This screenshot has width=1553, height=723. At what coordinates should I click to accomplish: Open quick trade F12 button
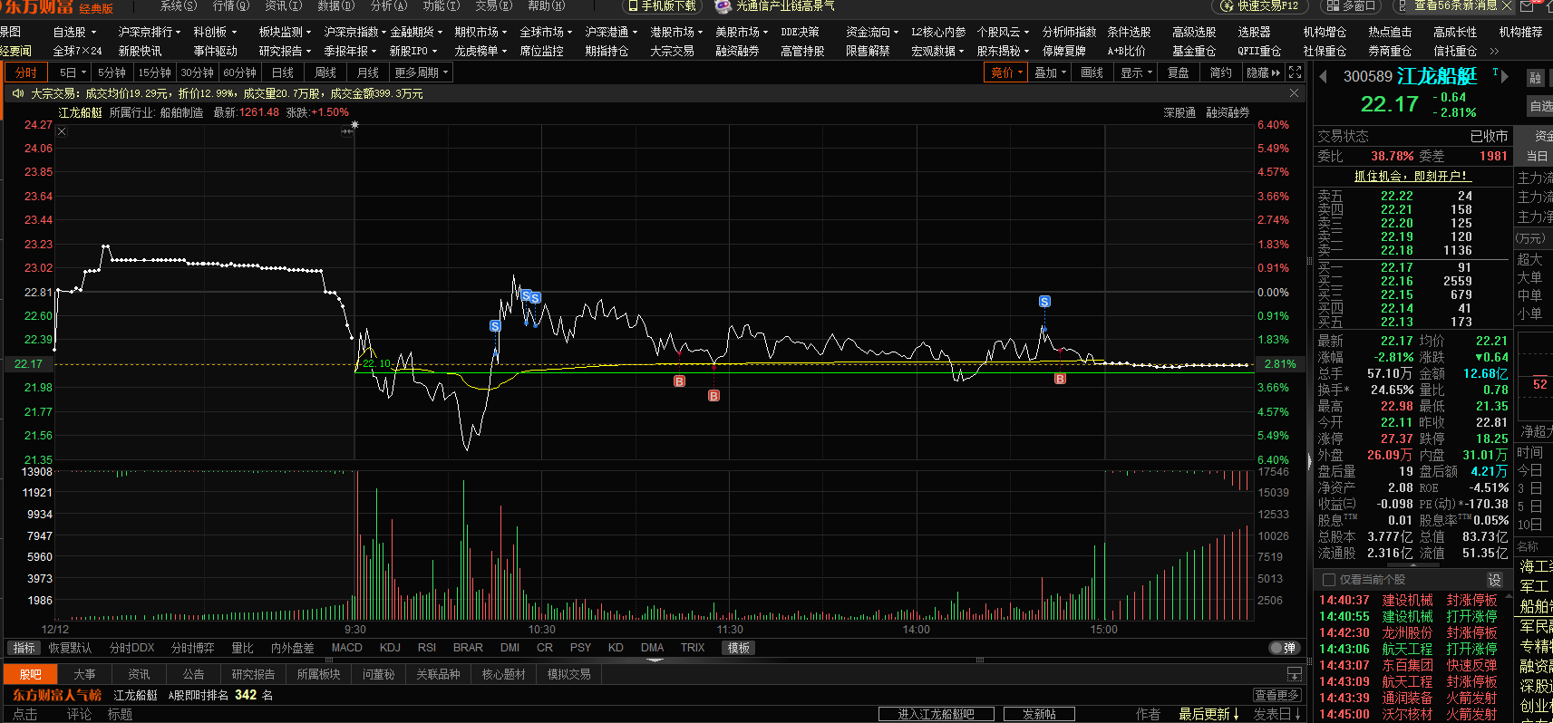click(x=1261, y=6)
